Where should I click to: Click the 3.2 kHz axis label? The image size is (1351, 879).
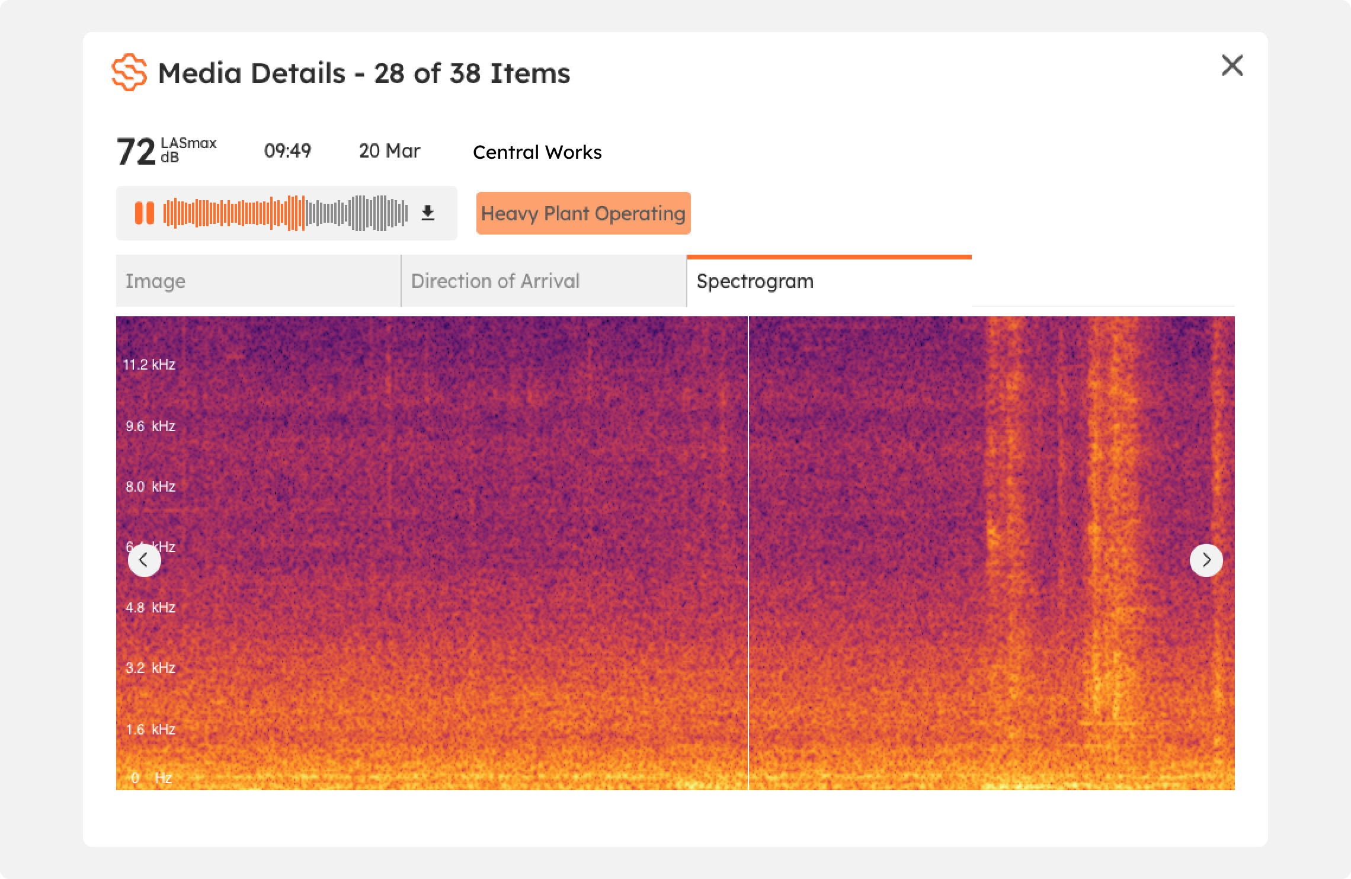[151, 668]
